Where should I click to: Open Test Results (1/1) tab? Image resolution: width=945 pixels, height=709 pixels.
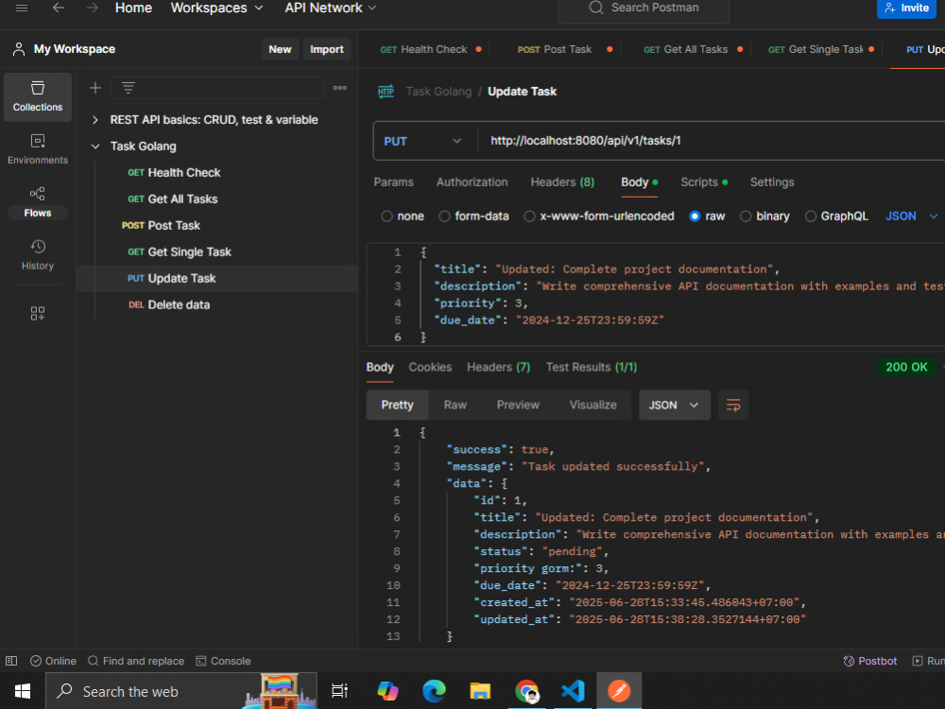[x=592, y=367]
